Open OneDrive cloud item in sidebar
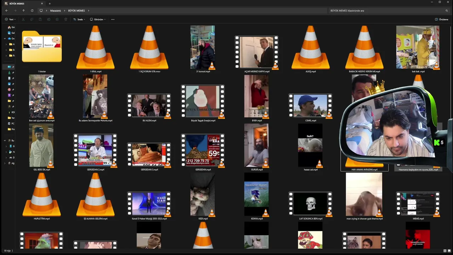The image size is (453, 255). point(11,39)
